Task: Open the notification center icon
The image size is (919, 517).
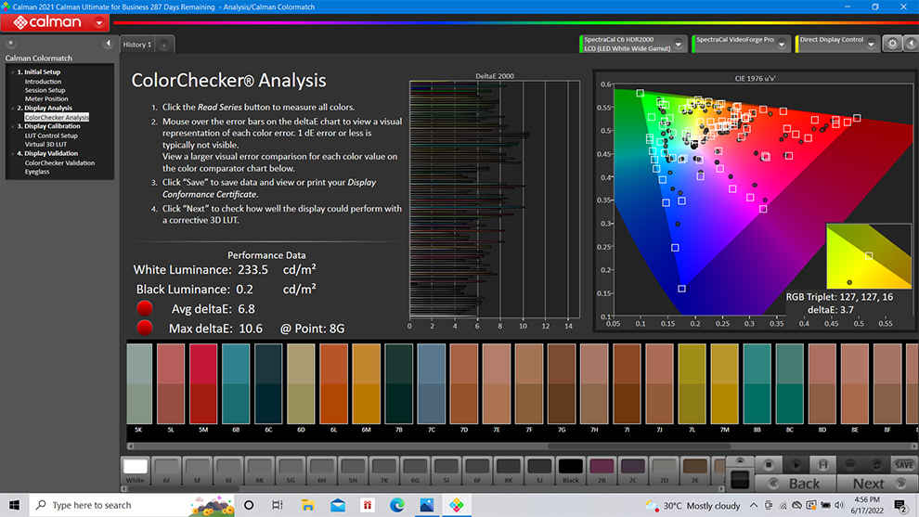Action: click(900, 505)
